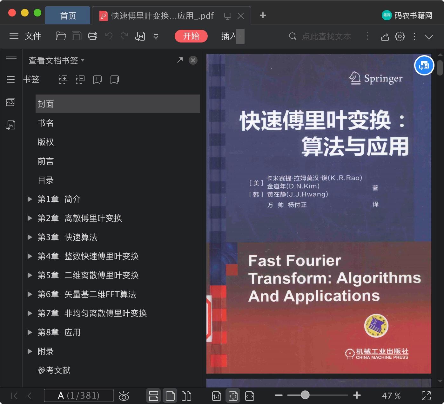Toggle the sidebar collapse handle icon
Screen dimensions: 444x404
click(x=11, y=58)
